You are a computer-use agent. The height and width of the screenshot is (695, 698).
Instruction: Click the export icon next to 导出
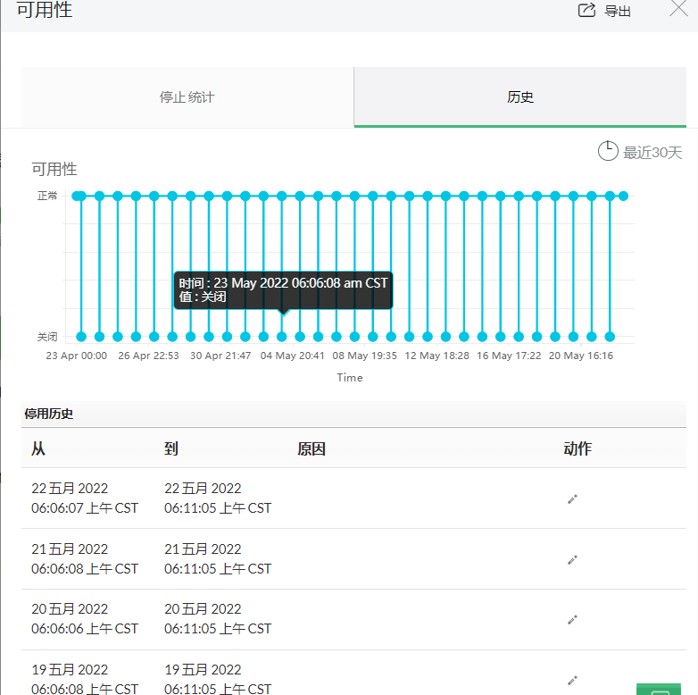(x=586, y=11)
